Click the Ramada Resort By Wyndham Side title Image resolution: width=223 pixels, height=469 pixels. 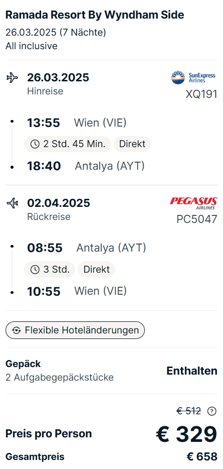pyautogui.click(x=95, y=15)
